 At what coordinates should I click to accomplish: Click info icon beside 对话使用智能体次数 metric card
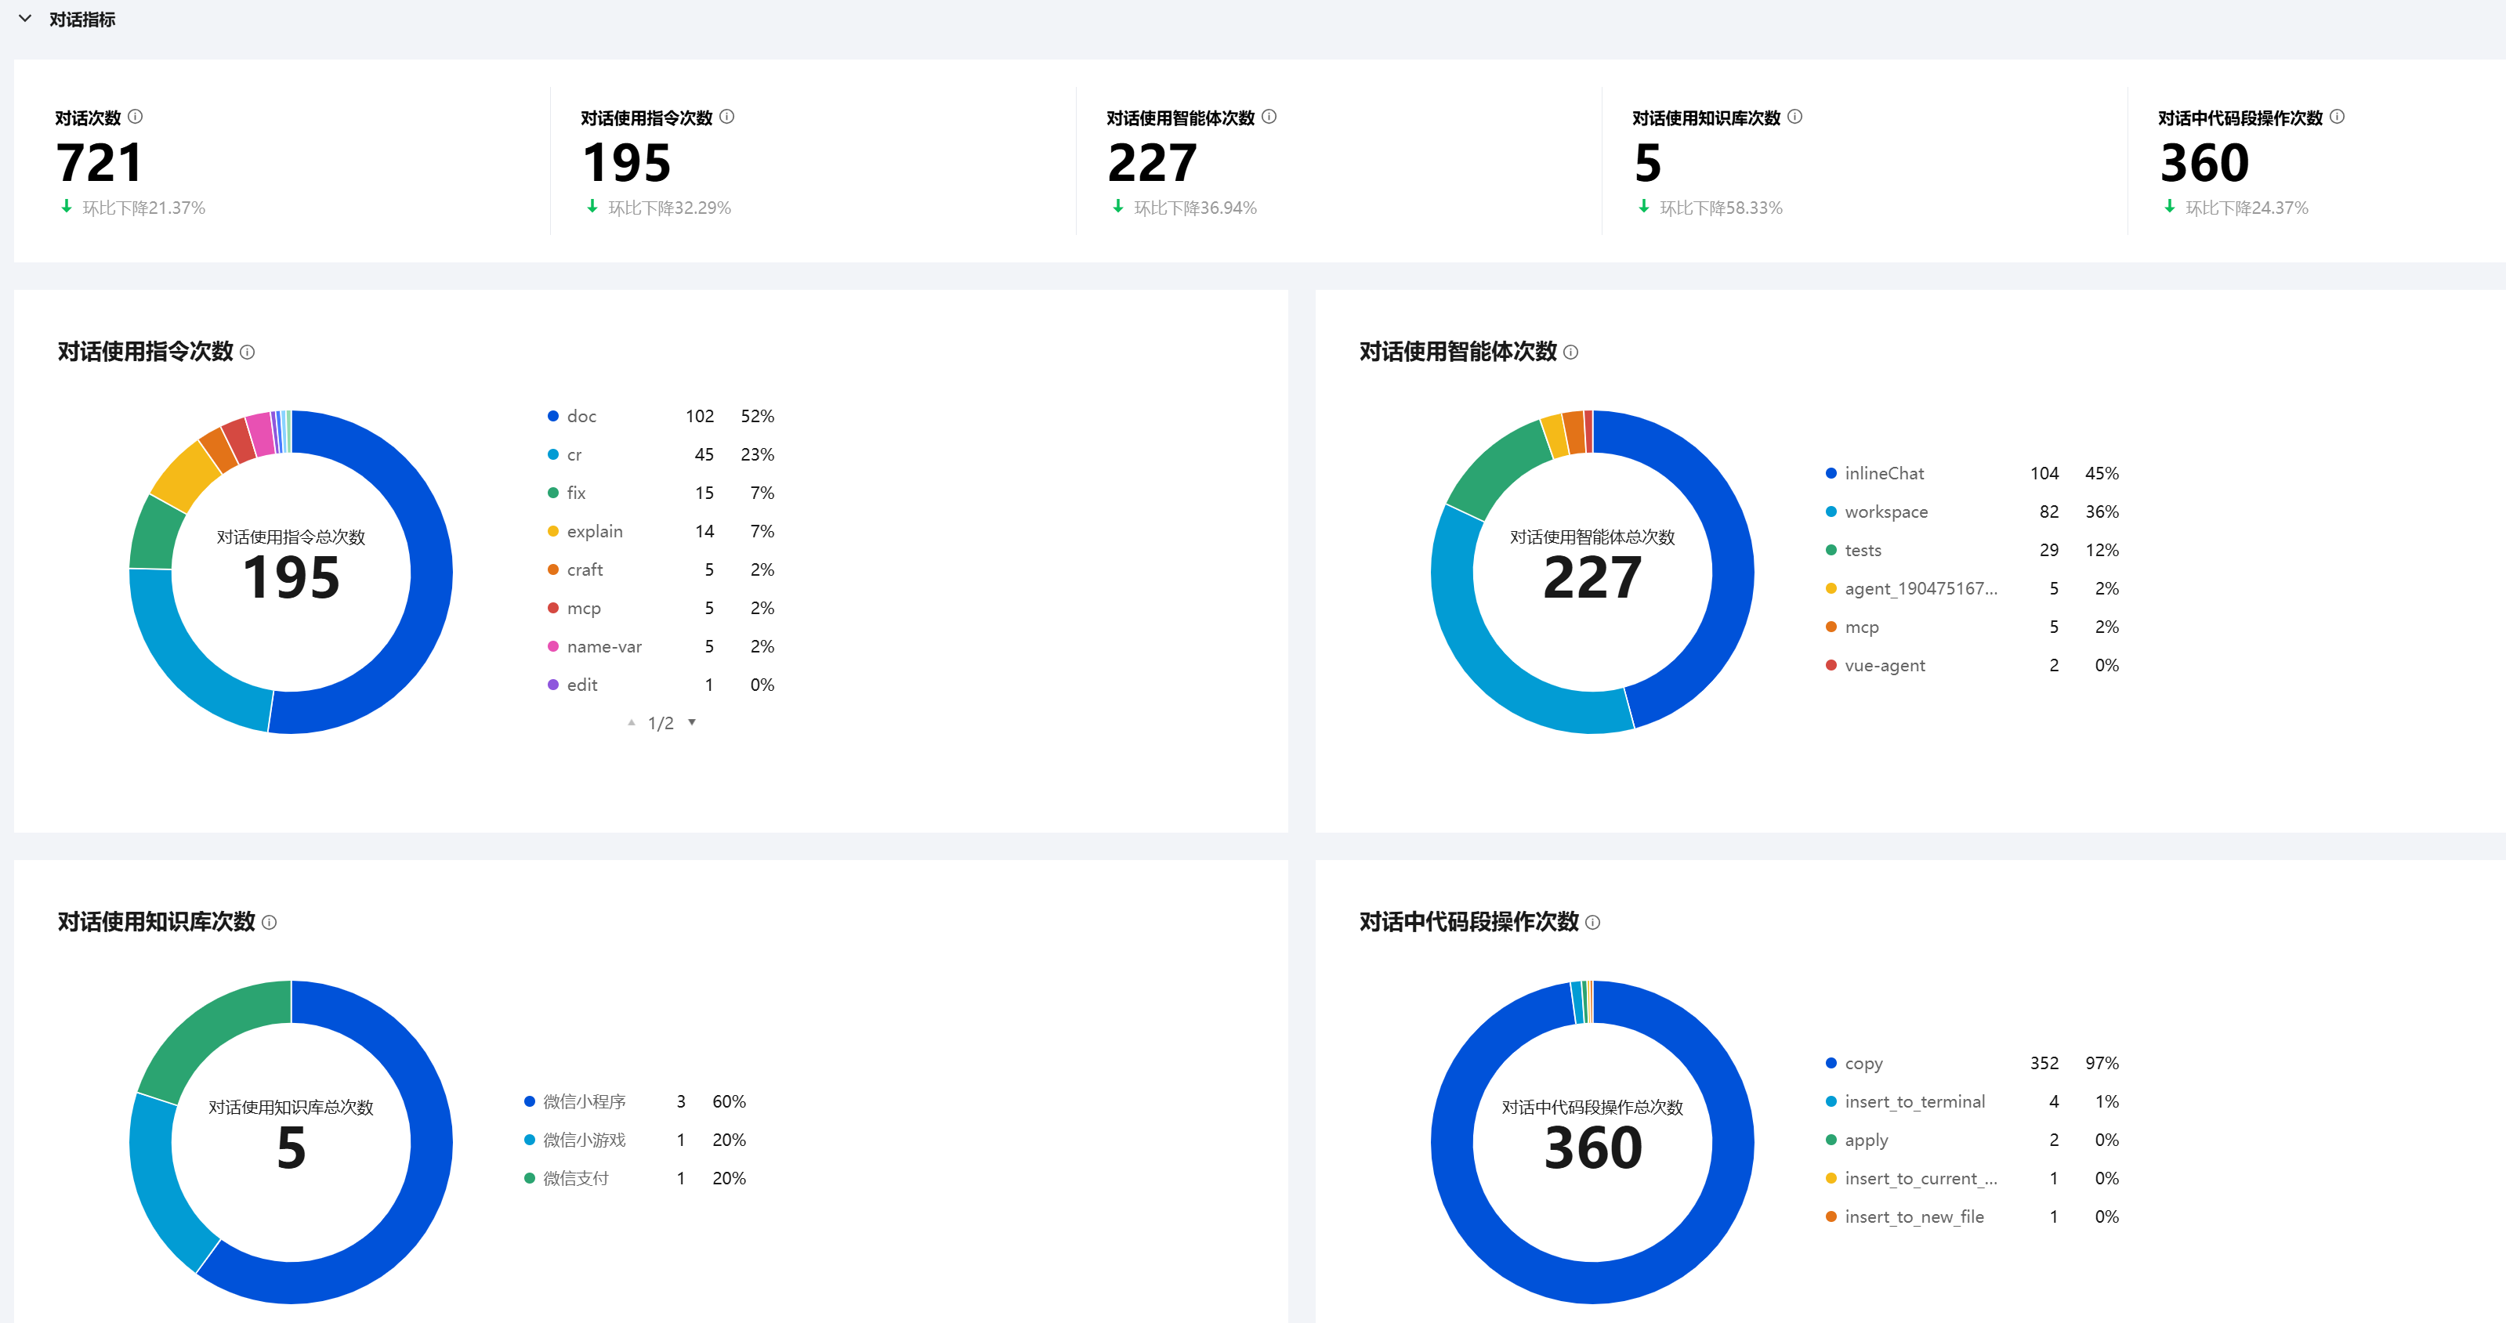[1269, 117]
